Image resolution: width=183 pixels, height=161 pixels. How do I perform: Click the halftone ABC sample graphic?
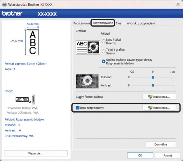pos(88,47)
